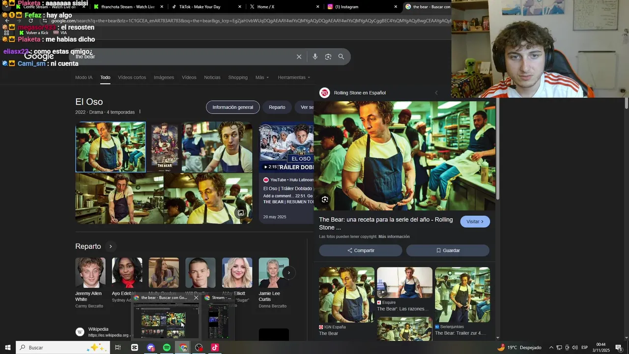
Task: Open the VIA bookmark
Action: tap(60, 32)
